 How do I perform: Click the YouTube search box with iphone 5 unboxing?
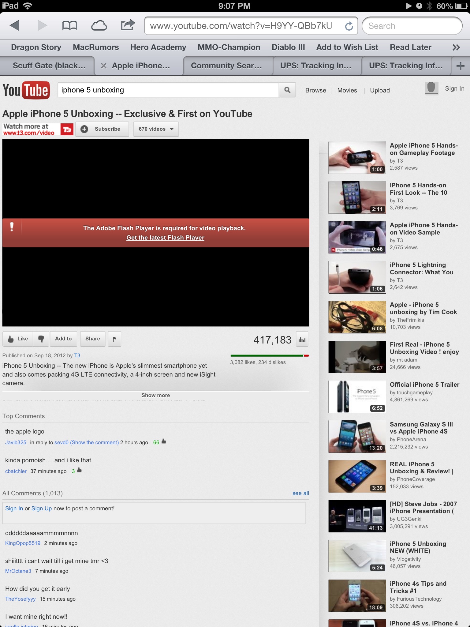168,90
